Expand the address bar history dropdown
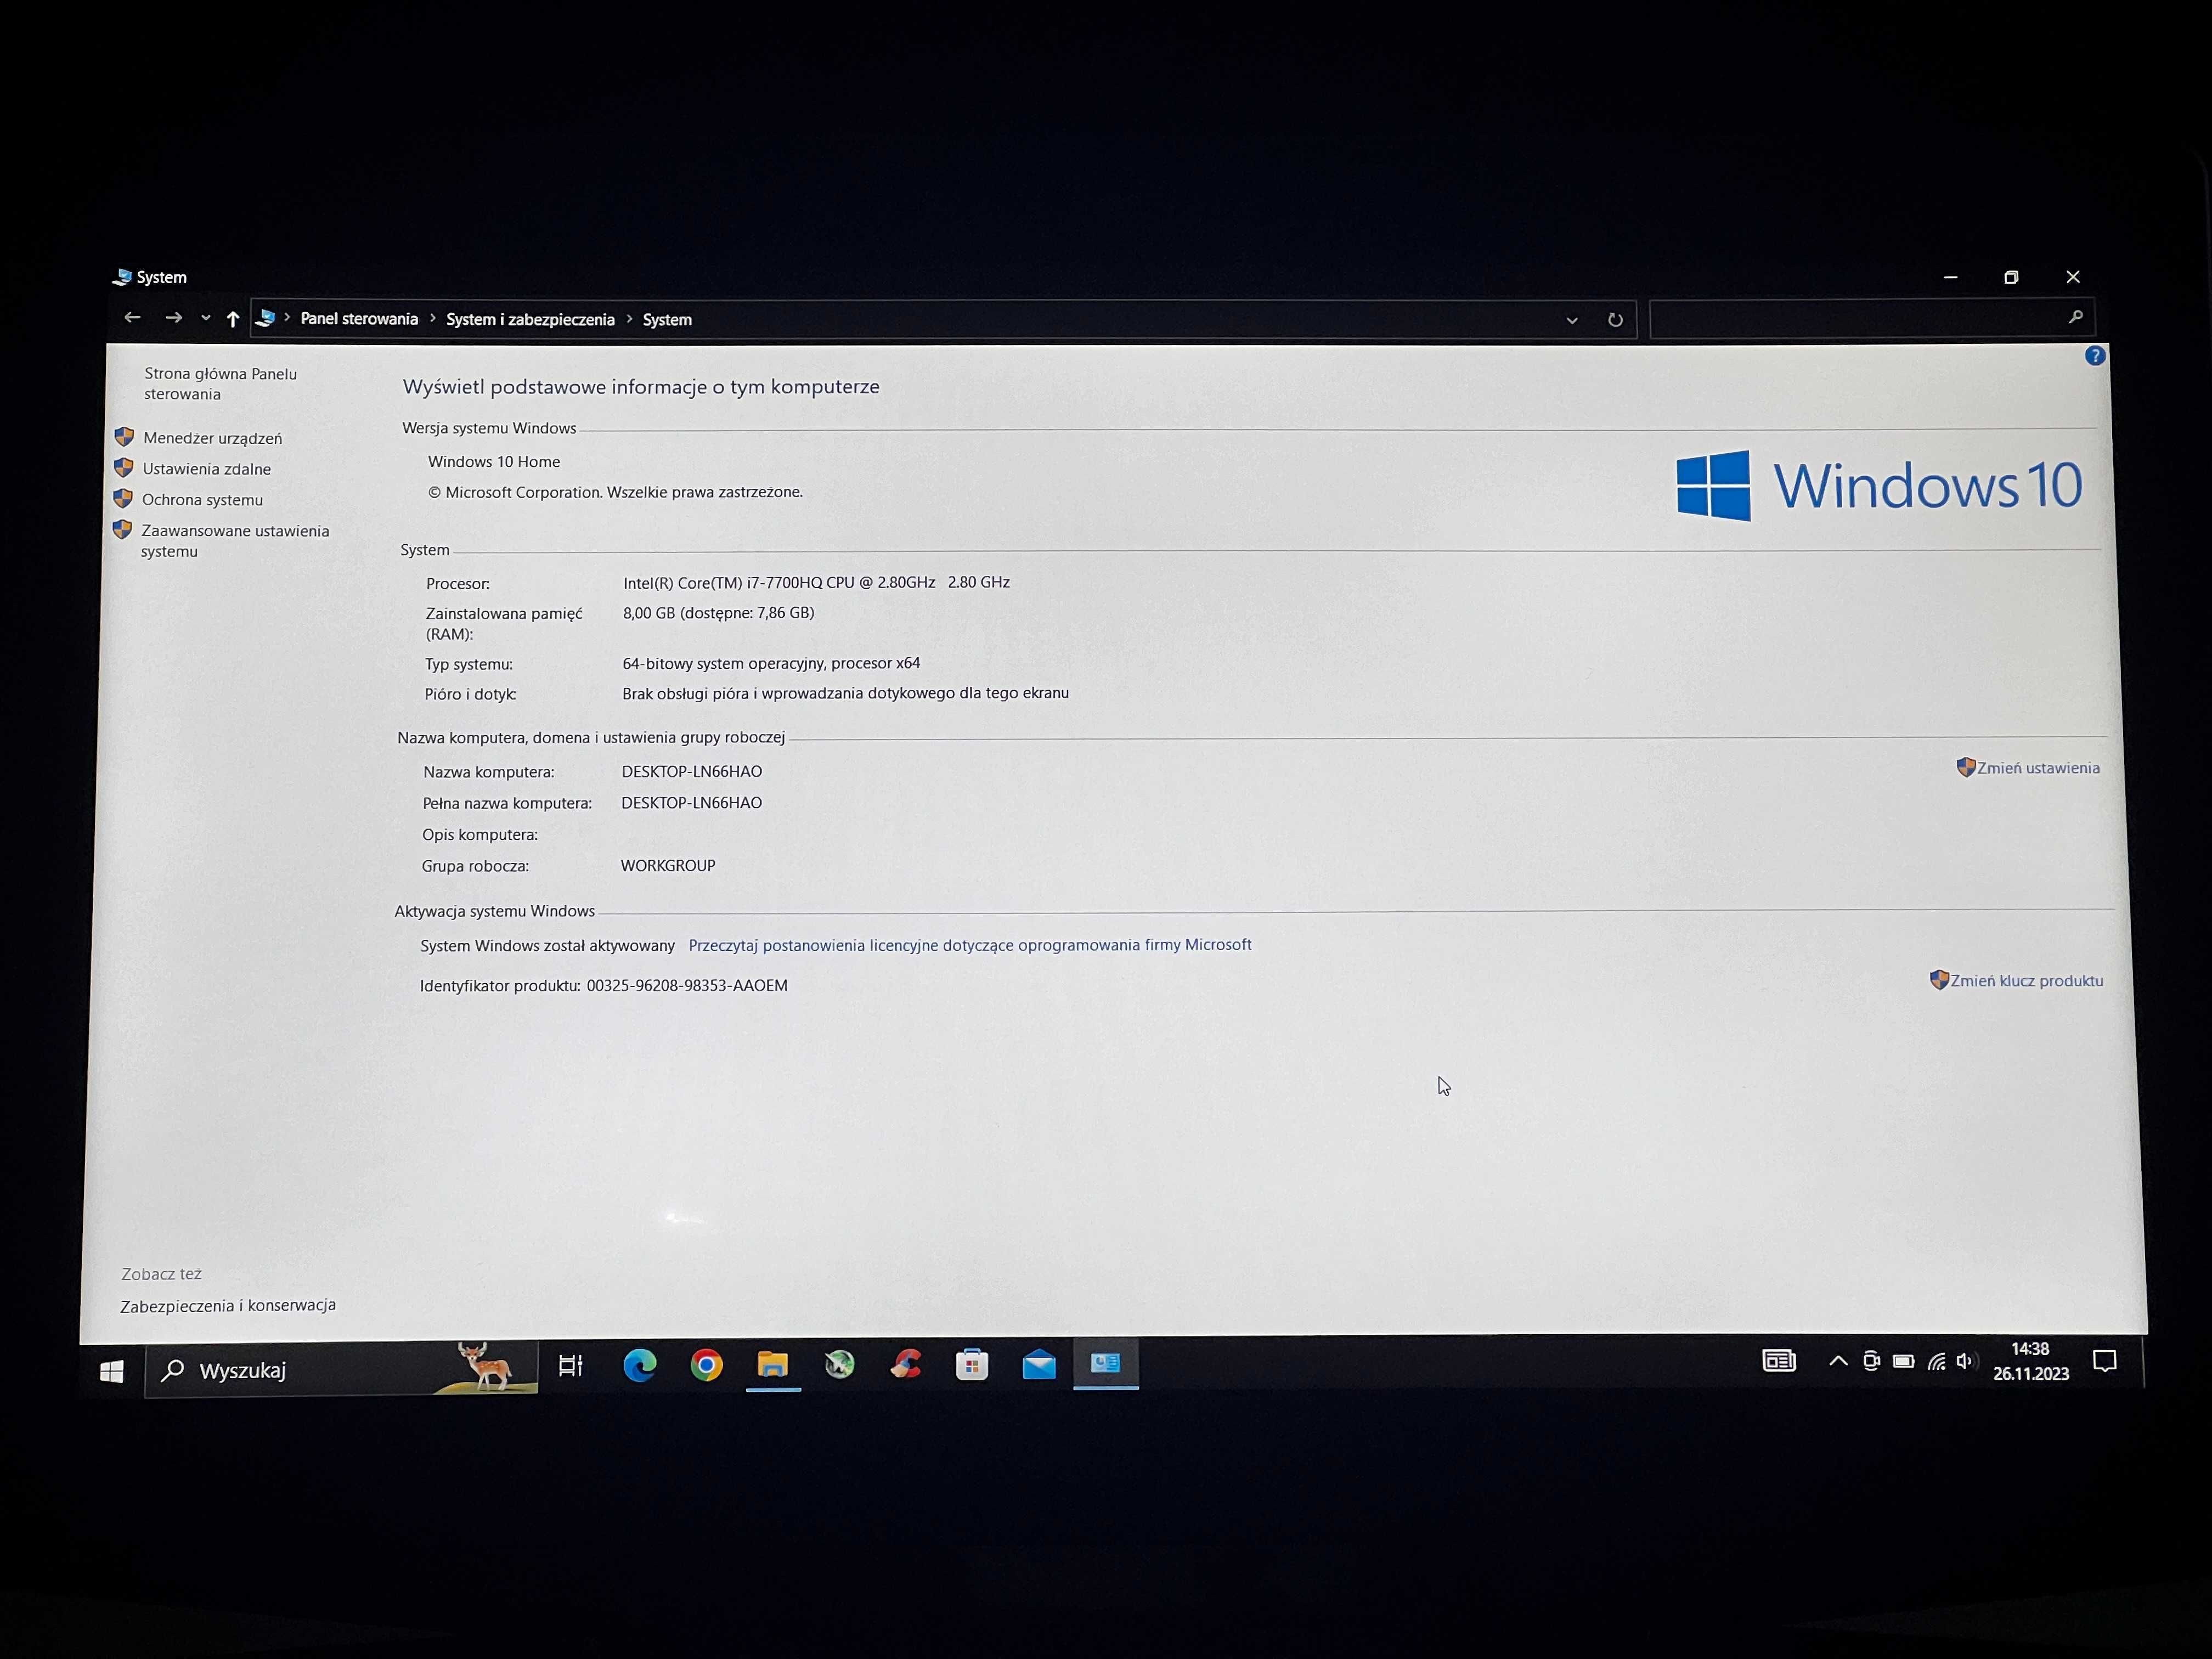Image resolution: width=2212 pixels, height=1659 pixels. (x=1571, y=321)
